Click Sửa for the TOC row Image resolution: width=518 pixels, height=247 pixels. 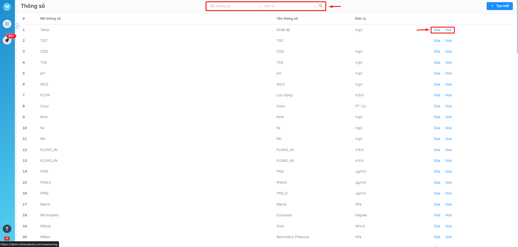tap(437, 41)
